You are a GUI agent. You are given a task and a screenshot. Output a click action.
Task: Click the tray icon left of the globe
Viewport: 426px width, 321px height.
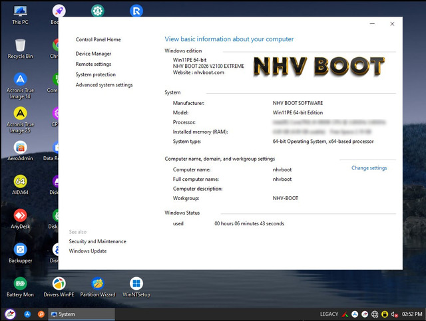point(365,314)
